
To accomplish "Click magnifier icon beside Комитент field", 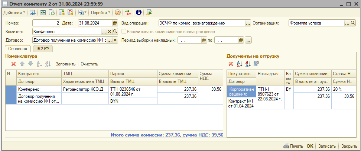I will (115, 32).
